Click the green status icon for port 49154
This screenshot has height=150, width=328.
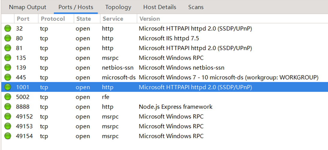tap(8, 136)
